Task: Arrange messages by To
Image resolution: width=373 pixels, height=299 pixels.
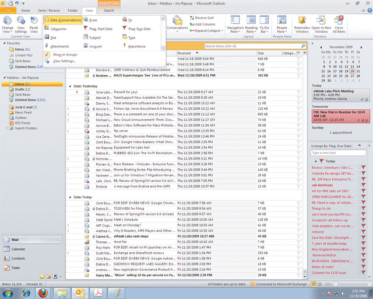Action: pyautogui.click(x=127, y=20)
